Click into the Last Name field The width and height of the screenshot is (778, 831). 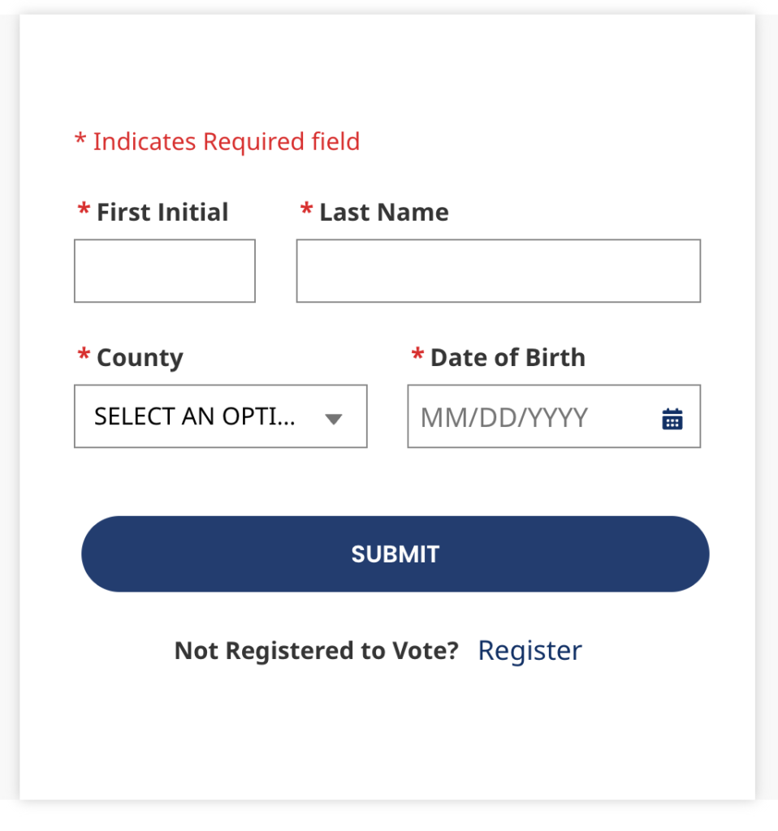(x=499, y=271)
